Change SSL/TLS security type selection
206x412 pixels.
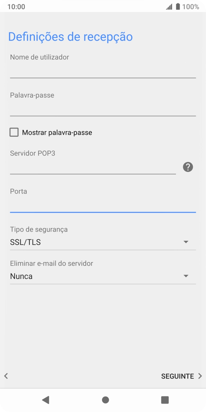pyautogui.click(x=103, y=242)
